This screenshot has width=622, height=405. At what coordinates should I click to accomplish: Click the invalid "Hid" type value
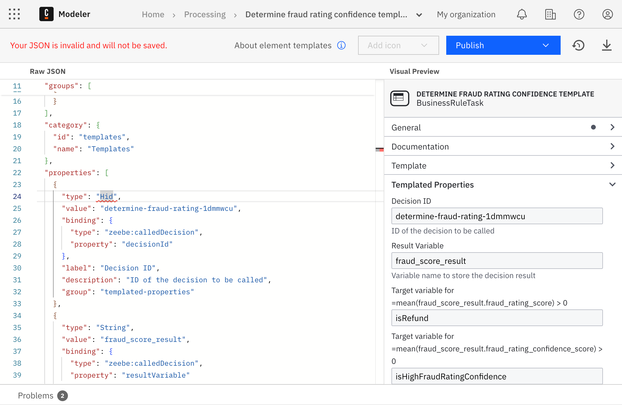(x=106, y=197)
